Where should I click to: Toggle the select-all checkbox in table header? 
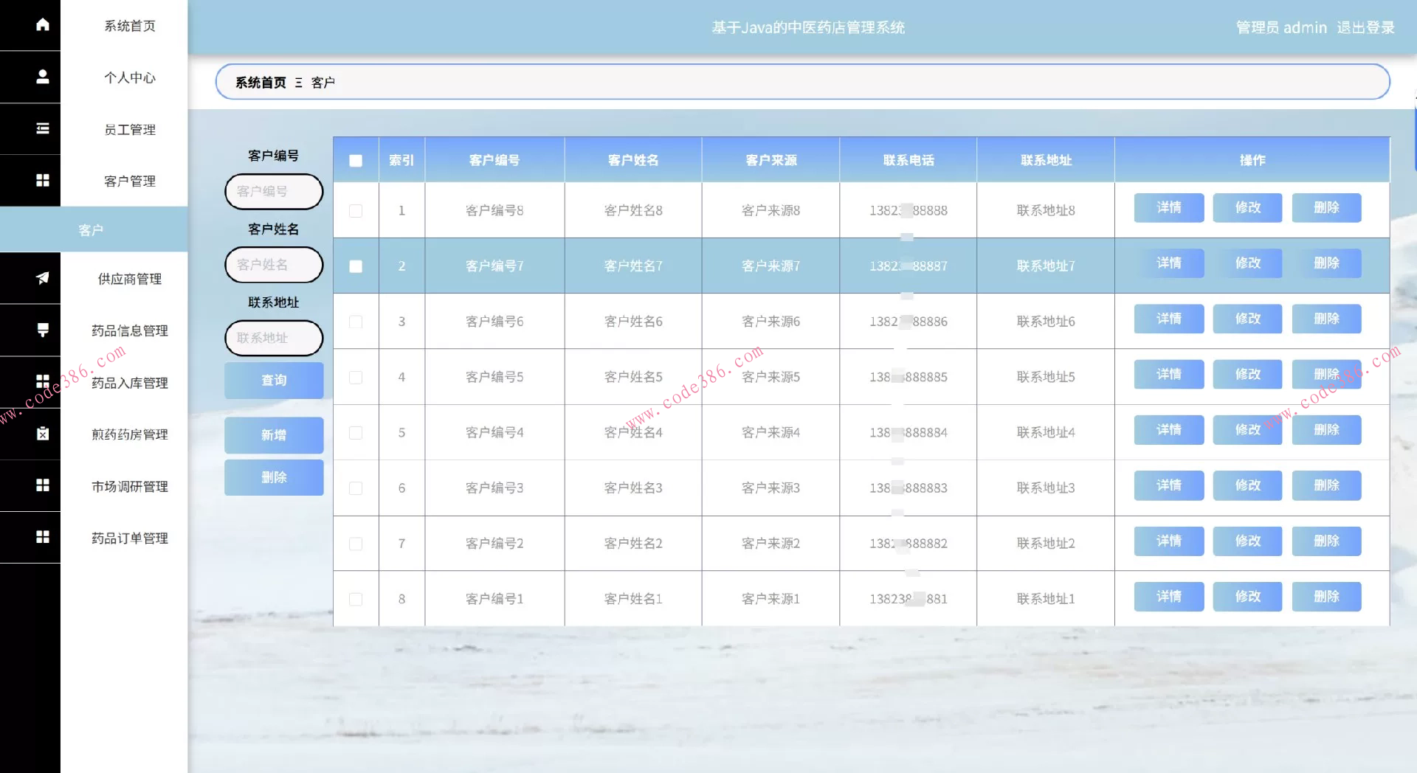356,160
